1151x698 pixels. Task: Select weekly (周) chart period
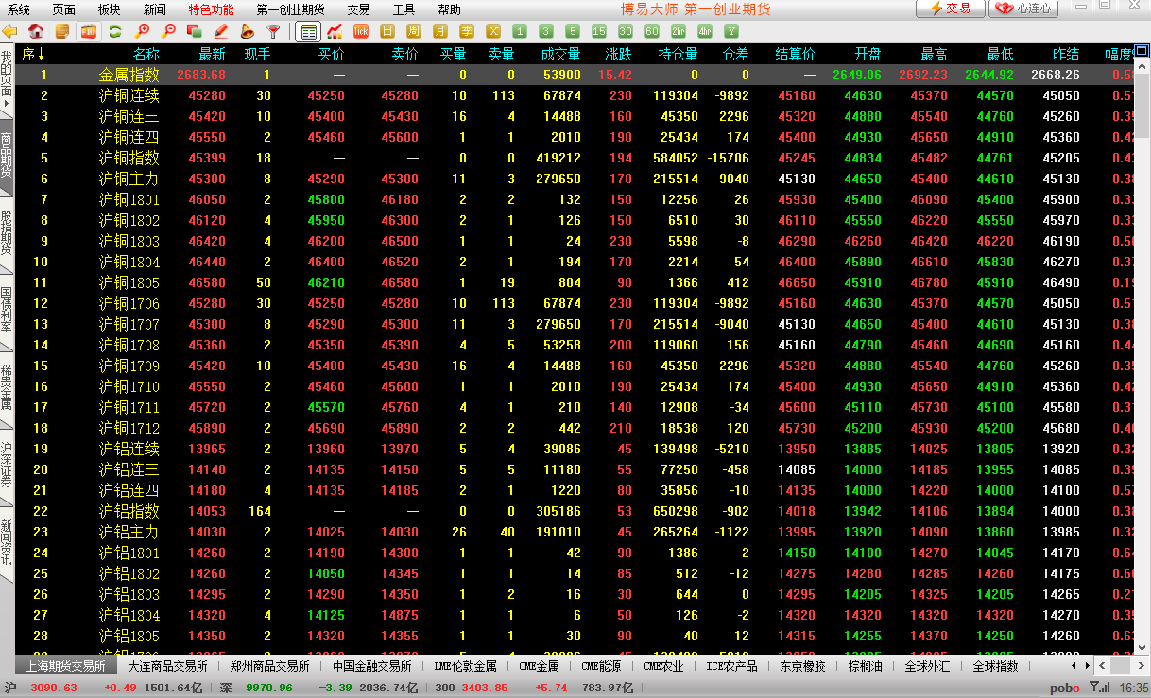[414, 31]
